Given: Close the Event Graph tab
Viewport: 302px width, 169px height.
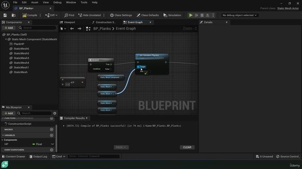Looking at the screenshot, I should click(x=150, y=22).
